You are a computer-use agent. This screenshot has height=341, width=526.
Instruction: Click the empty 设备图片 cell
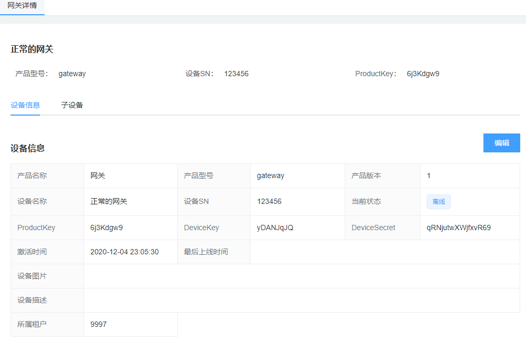tap(301, 276)
